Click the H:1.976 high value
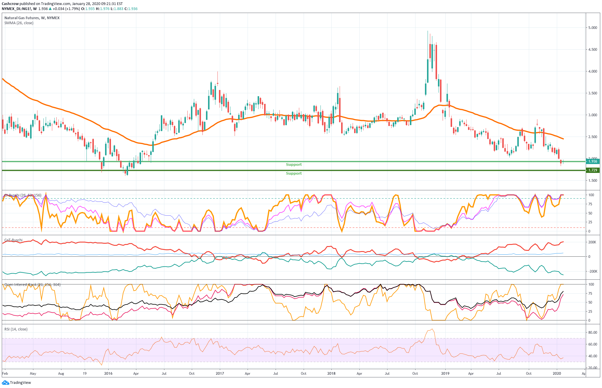The height and width of the screenshot is (388, 602). point(103,9)
